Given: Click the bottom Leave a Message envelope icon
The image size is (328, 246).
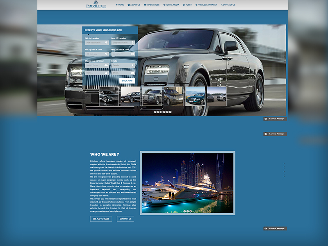Looking at the screenshot, I should pos(266,228).
